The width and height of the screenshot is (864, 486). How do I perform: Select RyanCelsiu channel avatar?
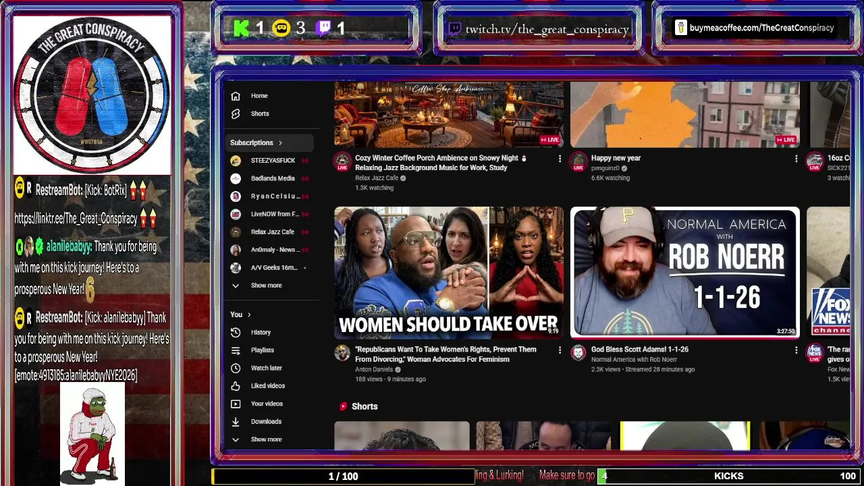point(236,196)
